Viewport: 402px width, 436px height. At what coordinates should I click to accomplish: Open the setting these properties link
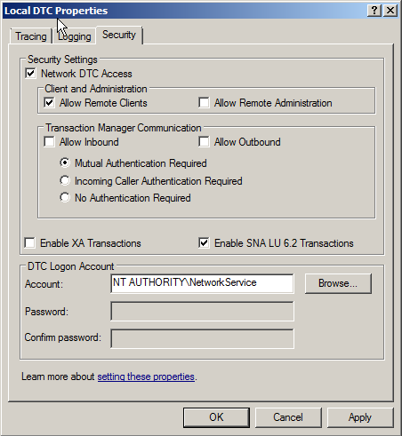point(146,377)
